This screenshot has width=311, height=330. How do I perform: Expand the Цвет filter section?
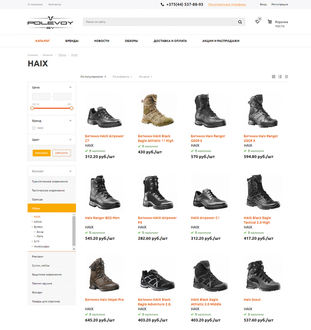tap(70, 140)
